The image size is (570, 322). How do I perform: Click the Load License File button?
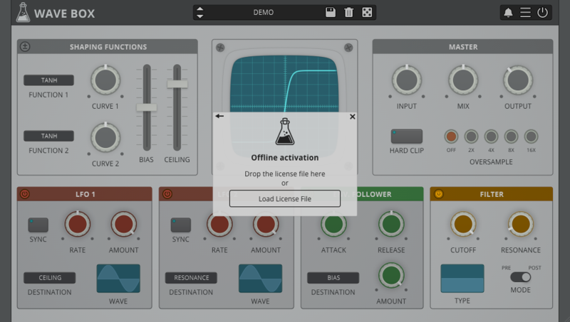point(284,199)
